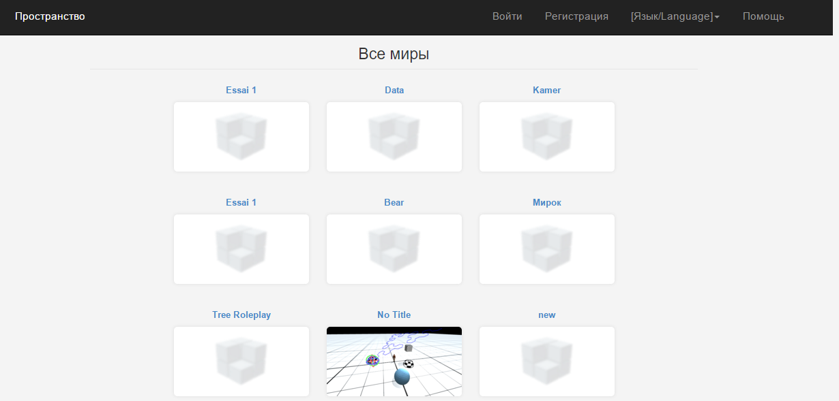Open the Bear world title link

pos(394,202)
